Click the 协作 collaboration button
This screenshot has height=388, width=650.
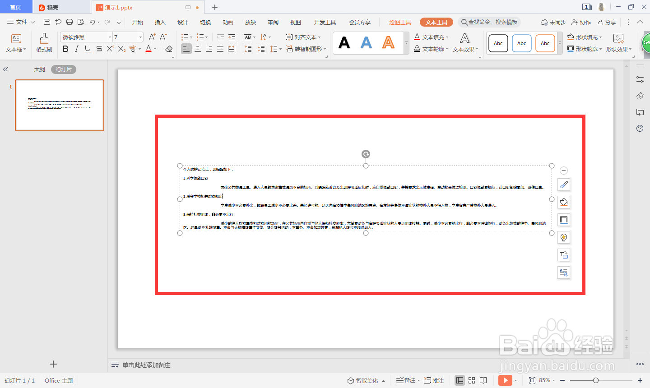(x=581, y=22)
